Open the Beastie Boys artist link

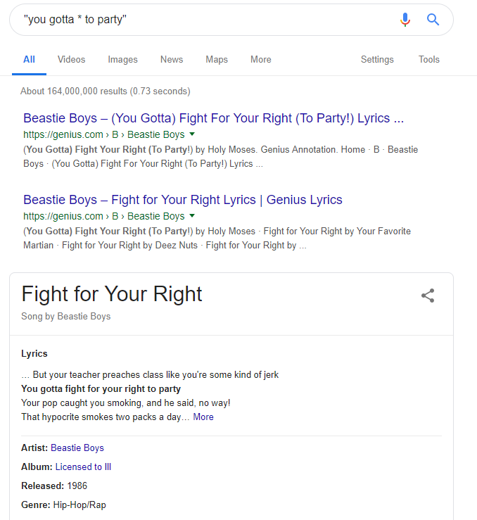[x=77, y=448]
